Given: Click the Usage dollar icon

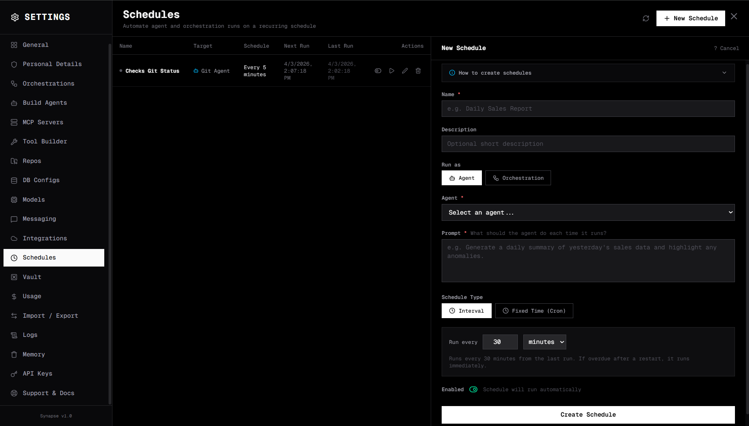Looking at the screenshot, I should (14, 297).
